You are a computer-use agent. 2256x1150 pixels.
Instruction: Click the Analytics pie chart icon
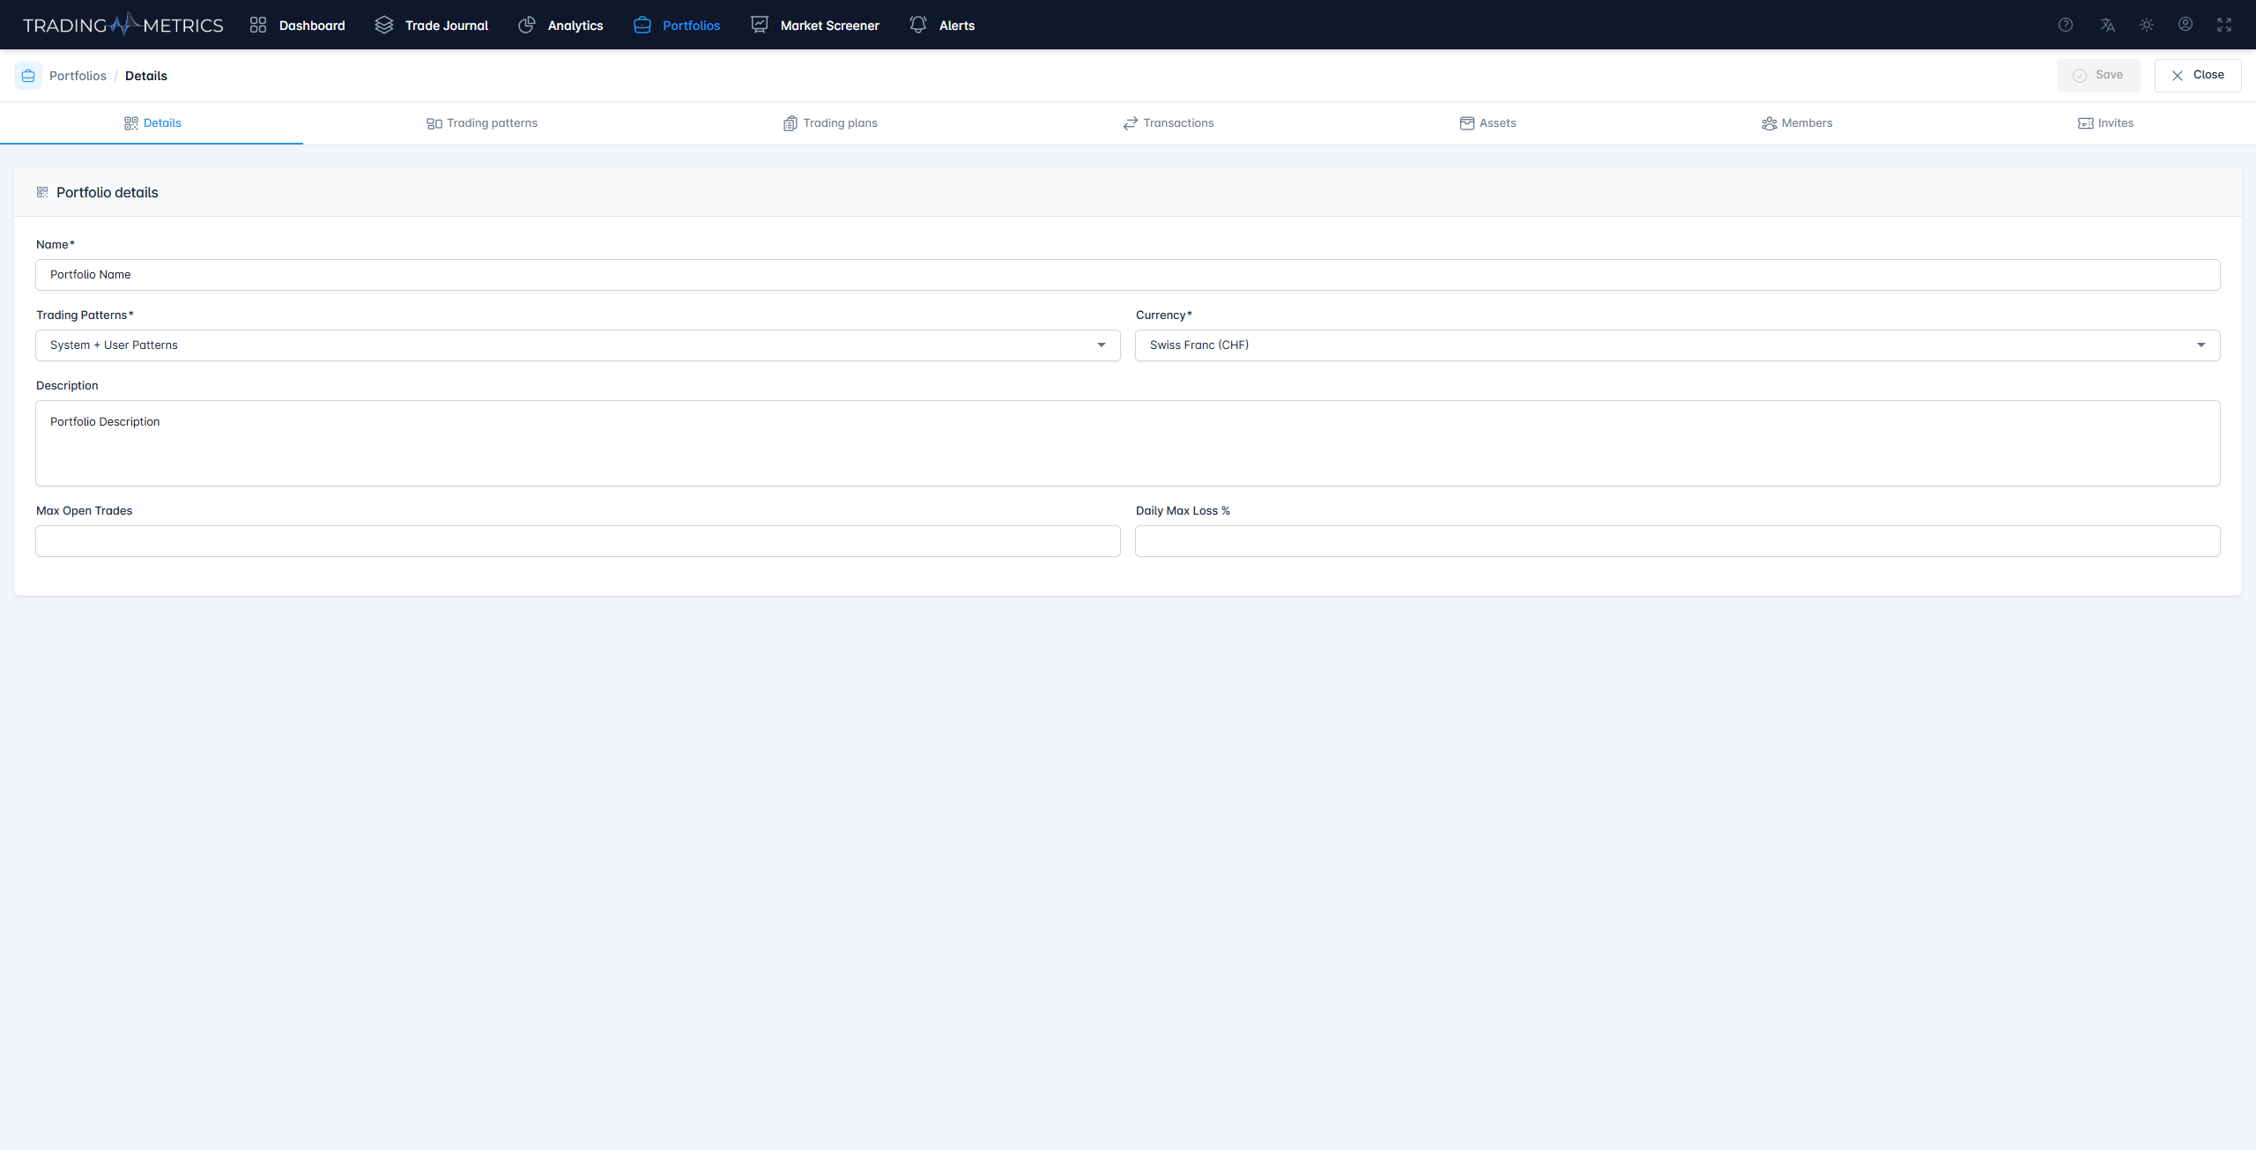pos(527,25)
